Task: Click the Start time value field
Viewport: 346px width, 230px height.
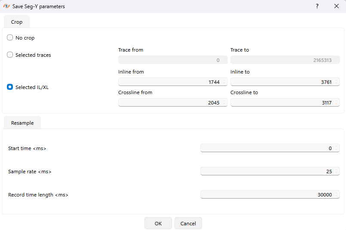Action: (x=270, y=148)
